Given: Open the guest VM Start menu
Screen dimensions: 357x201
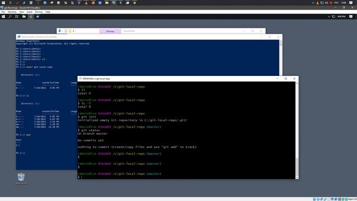Looking at the screenshot, I should pos(3,17).
